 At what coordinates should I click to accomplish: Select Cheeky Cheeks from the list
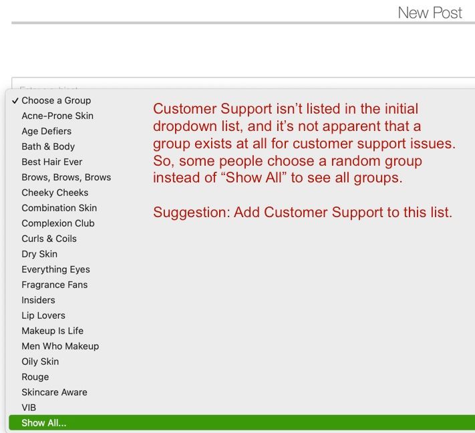coord(55,192)
